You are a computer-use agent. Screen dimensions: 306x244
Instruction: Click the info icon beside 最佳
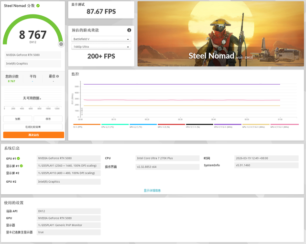57,77
